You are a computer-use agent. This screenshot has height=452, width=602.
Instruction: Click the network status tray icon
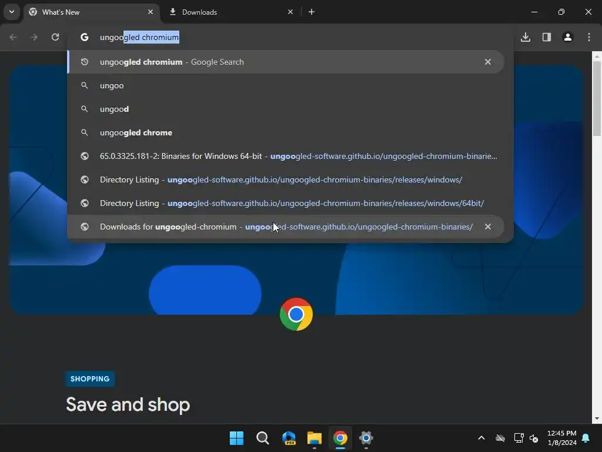pyautogui.click(x=519, y=438)
